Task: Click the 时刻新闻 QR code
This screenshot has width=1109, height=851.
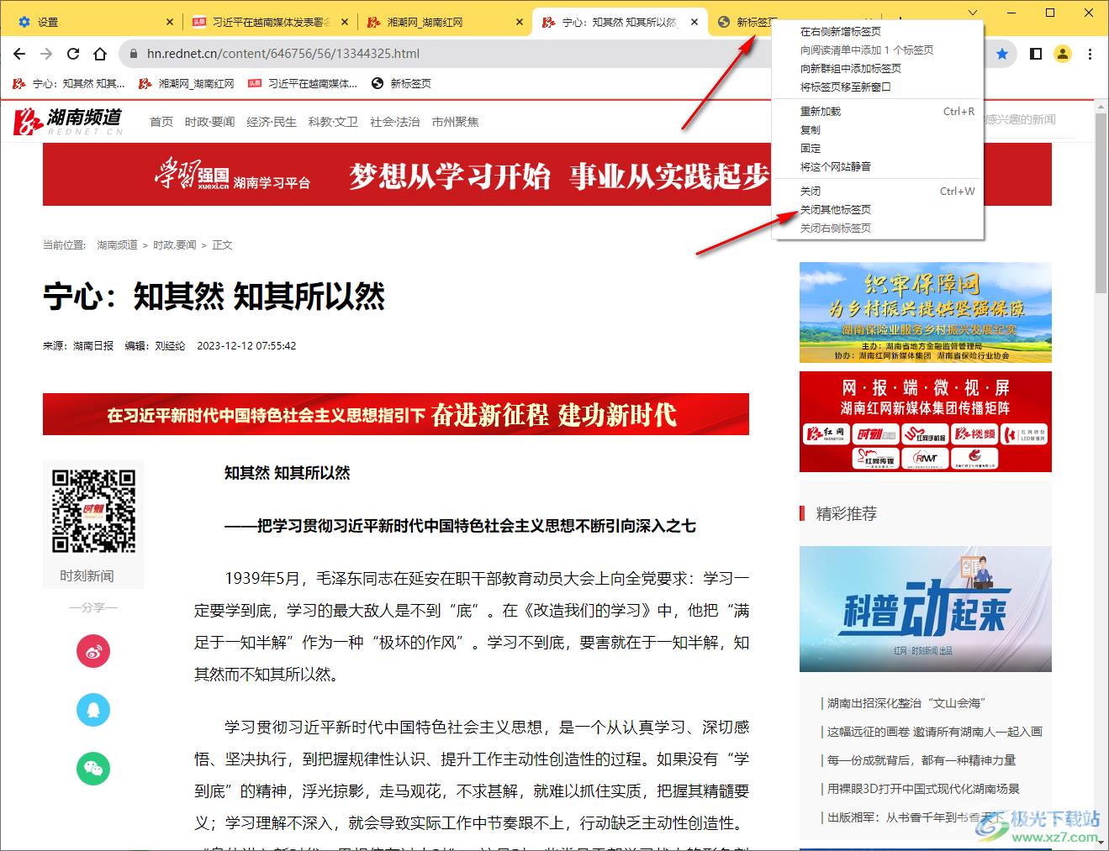Action: 93,511
